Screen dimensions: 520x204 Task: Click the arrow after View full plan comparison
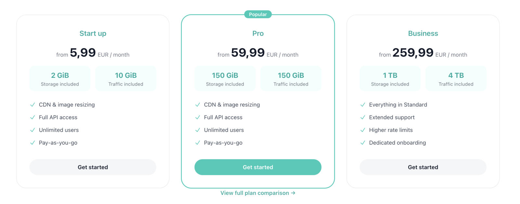click(x=293, y=193)
